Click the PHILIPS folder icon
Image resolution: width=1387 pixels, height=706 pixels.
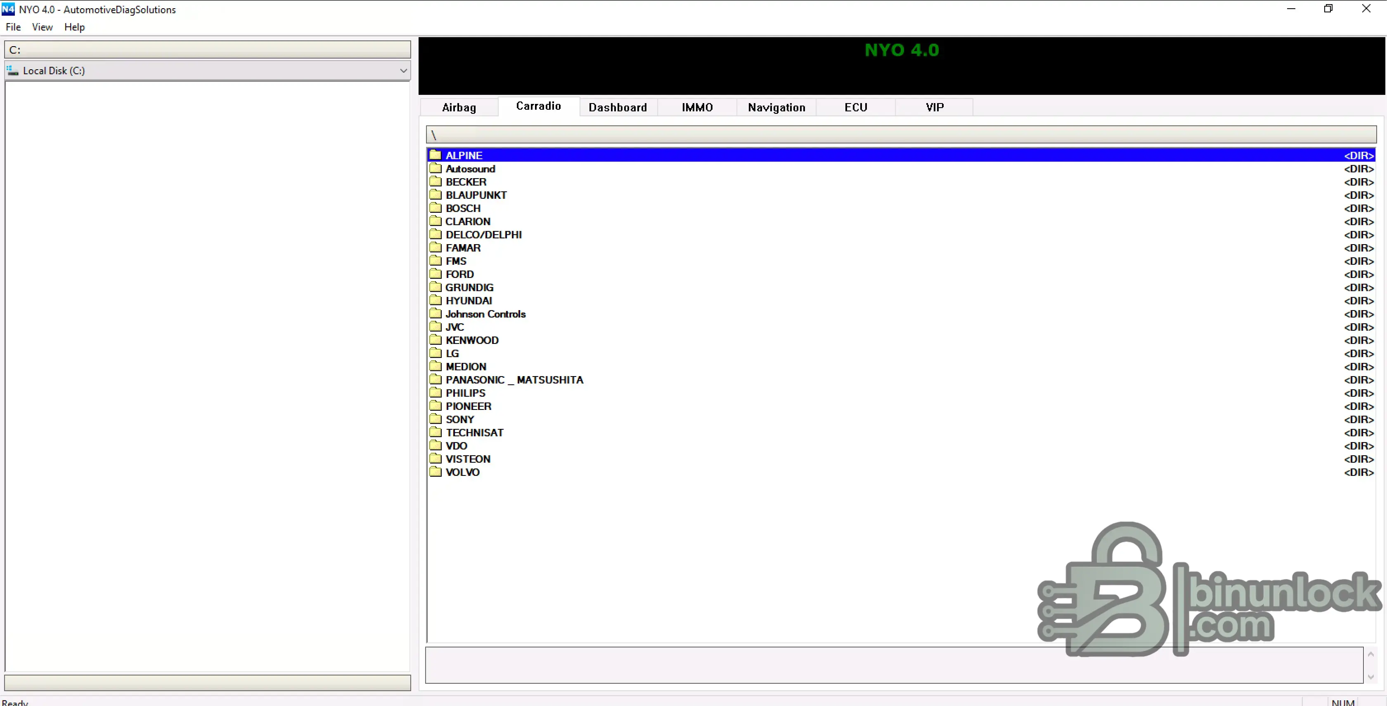[x=435, y=392]
